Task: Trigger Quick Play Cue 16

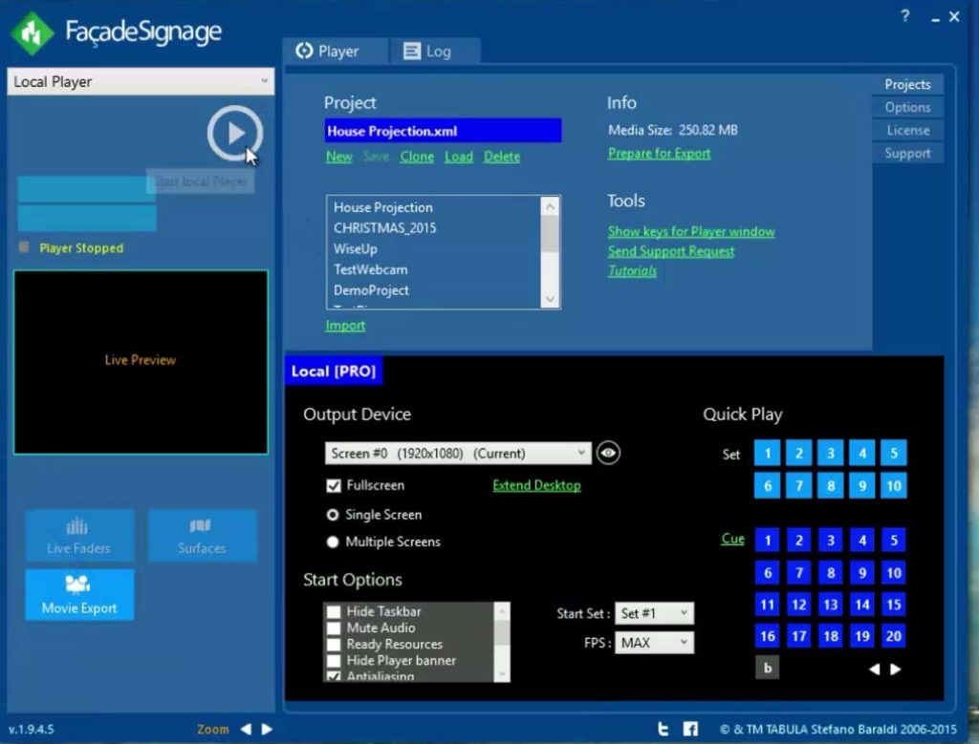Action: coord(768,635)
